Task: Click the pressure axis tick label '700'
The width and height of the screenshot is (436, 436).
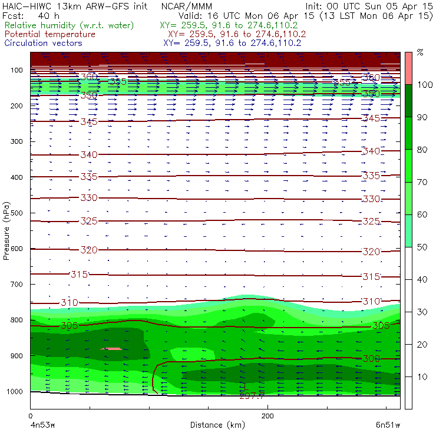Action: click(16, 284)
